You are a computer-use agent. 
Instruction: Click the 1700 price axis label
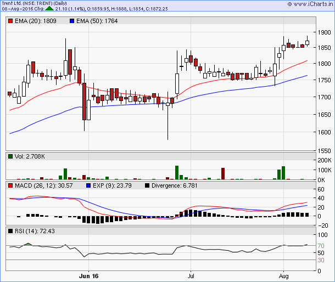pyautogui.click(x=324, y=97)
